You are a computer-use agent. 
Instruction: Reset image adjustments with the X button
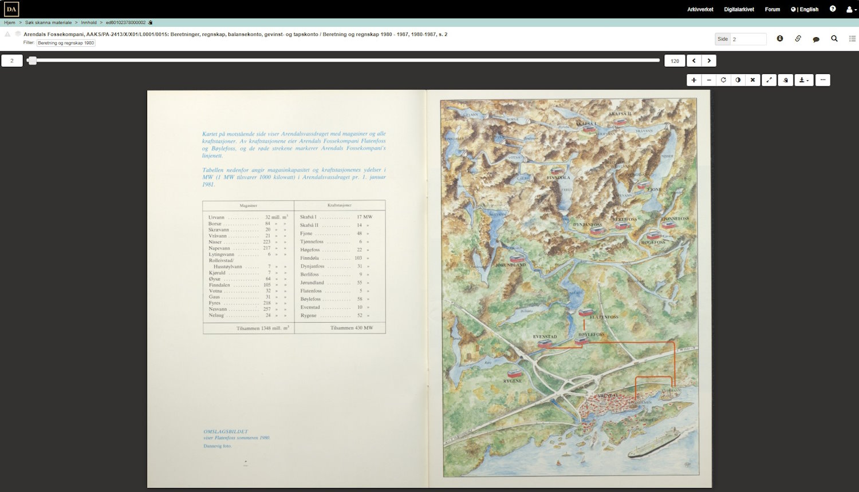click(753, 80)
